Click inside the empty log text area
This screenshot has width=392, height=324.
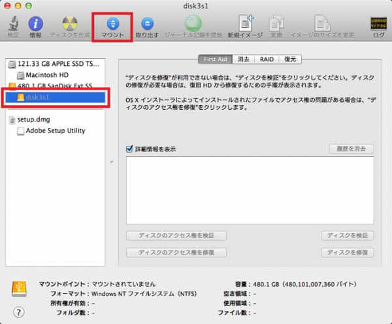(250, 189)
